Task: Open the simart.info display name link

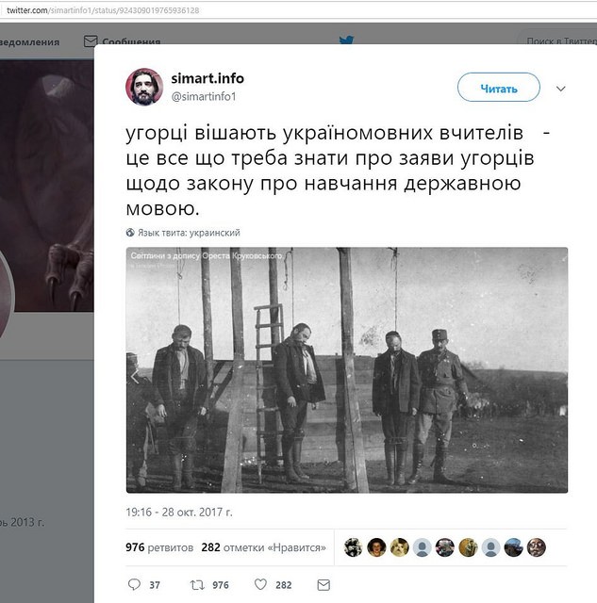Action: point(207,78)
